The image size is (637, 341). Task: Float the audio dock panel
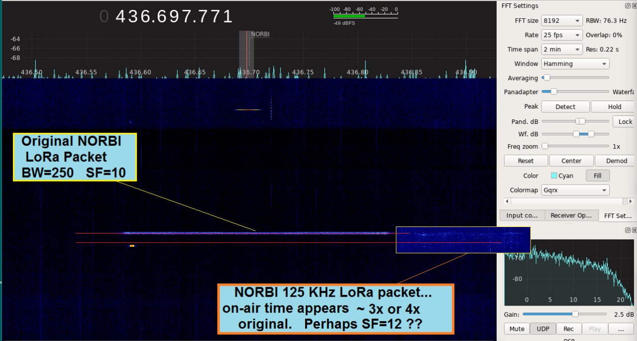(x=629, y=230)
